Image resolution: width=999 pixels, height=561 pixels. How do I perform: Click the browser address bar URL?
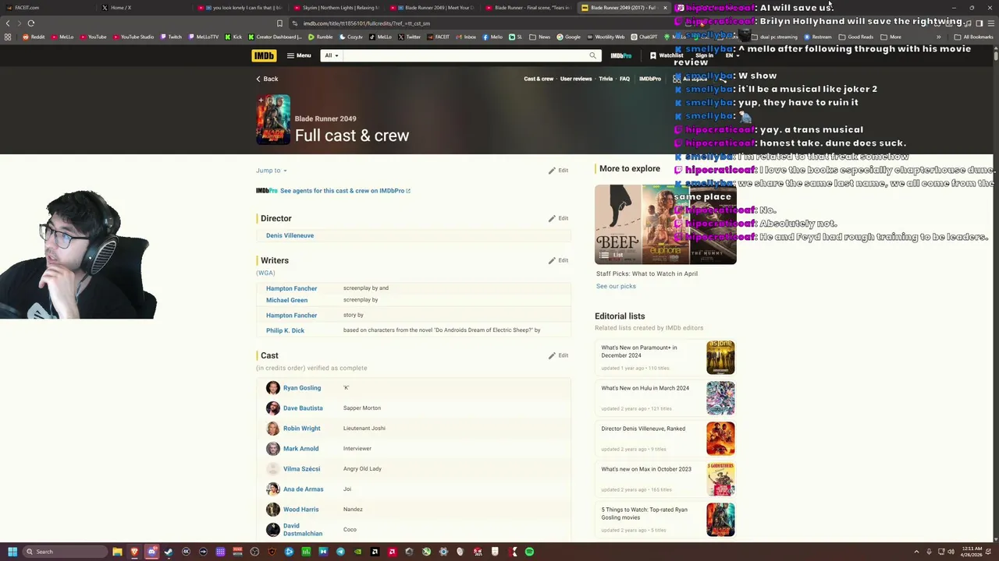pyautogui.click(x=367, y=23)
